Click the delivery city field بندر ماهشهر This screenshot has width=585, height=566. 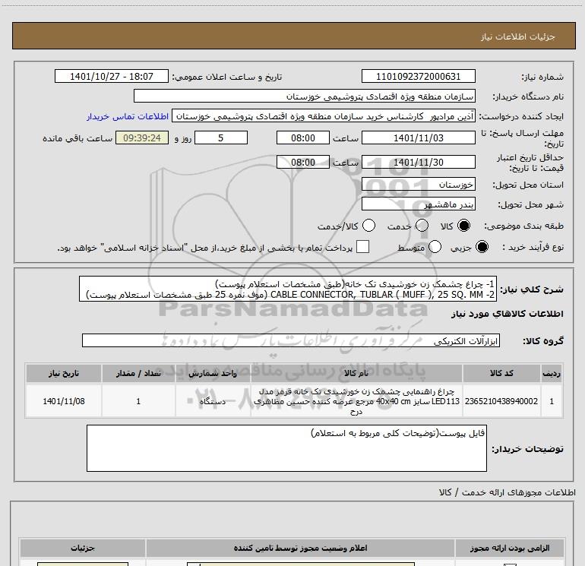pyautogui.click(x=418, y=204)
